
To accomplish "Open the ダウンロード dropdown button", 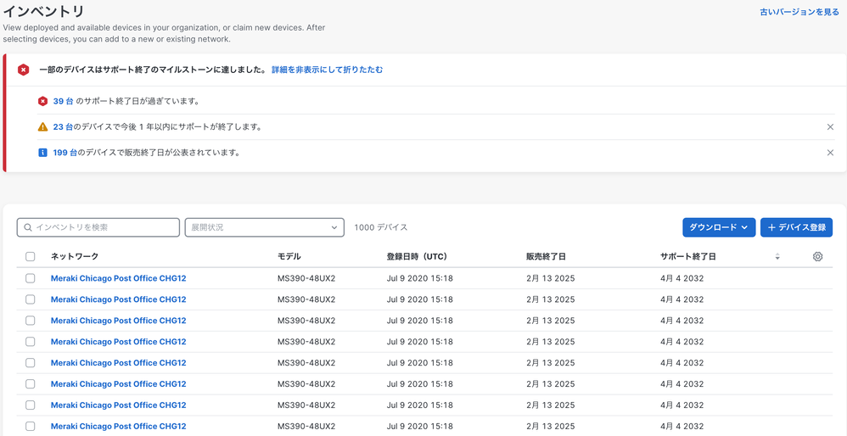I will coord(718,227).
